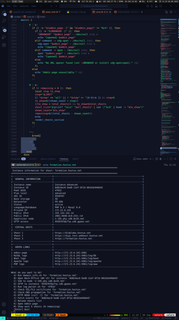This screenshot has height=320, width=179.
Task: Open the Extensions view
Action: pos(4,45)
